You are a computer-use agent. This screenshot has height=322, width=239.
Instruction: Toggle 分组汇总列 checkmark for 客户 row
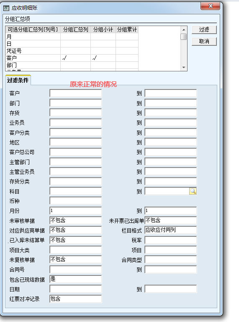75,58
